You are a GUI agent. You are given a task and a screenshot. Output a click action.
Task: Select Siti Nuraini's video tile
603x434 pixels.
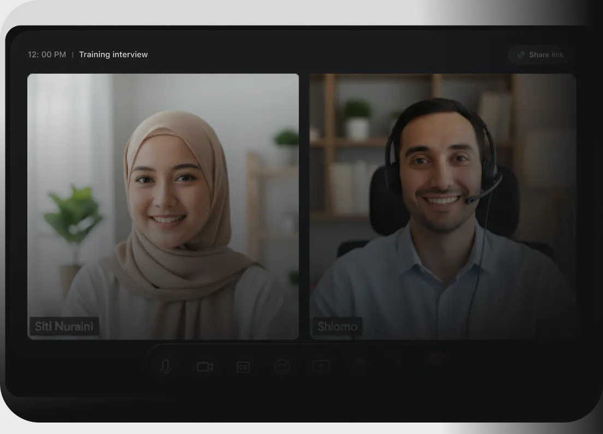[x=163, y=206]
